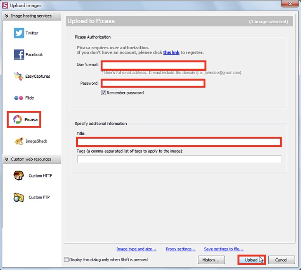302x271 pixels.
Task: Choose the ImageShack frog icon
Action: tap(19, 141)
